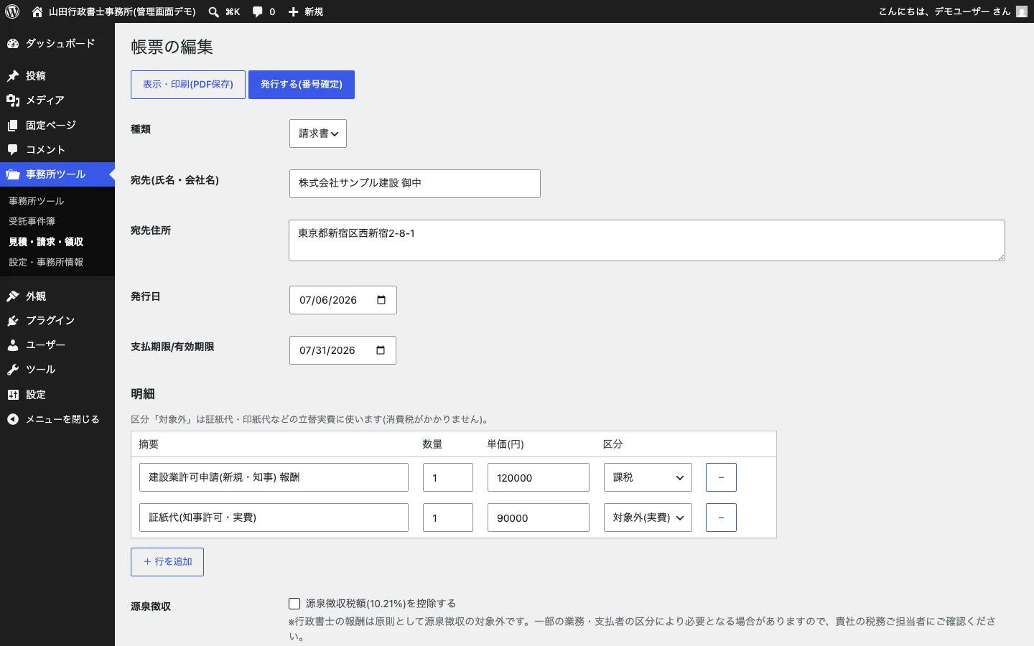Toggle 源泉徴収税額(10.21%)を控除する checkbox
This screenshot has height=646, width=1034.
click(294, 604)
